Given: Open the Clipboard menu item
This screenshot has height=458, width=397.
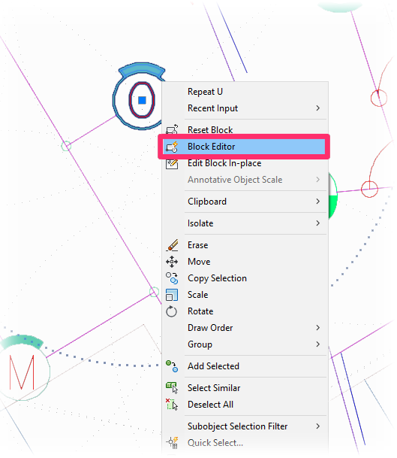Looking at the screenshot, I should point(244,202).
